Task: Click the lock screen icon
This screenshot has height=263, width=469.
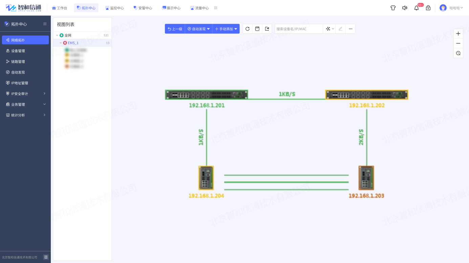Action: (428, 8)
